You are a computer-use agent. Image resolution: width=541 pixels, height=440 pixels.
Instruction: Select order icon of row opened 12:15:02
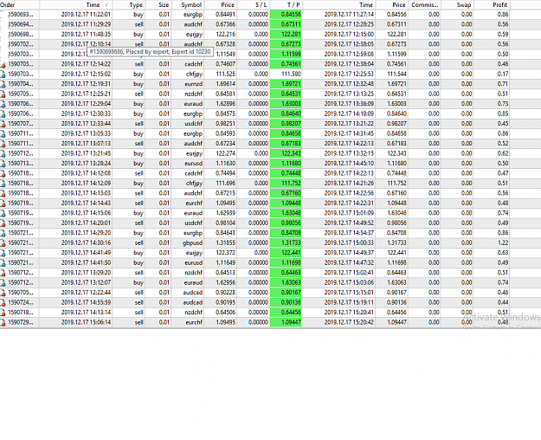3,74
